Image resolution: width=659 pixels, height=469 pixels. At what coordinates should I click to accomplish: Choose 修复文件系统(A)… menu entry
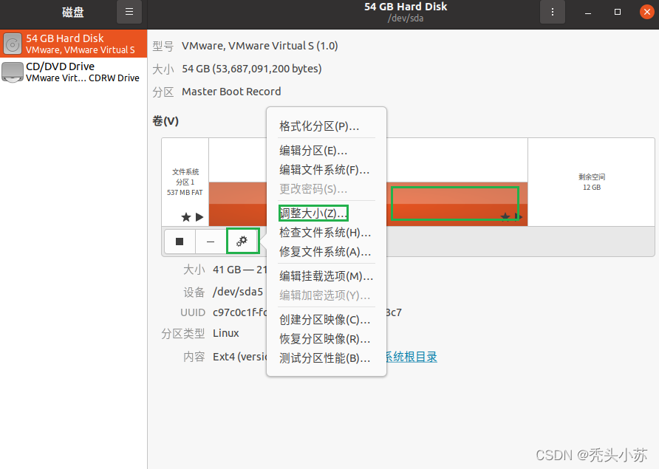point(325,252)
